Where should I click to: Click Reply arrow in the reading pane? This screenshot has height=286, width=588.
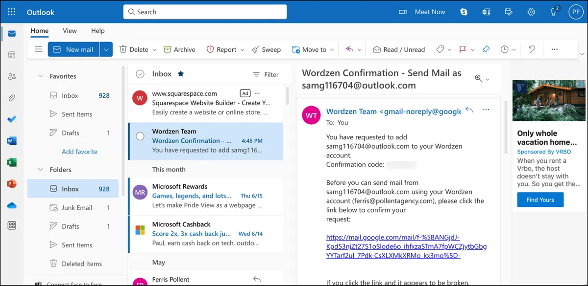(469, 110)
